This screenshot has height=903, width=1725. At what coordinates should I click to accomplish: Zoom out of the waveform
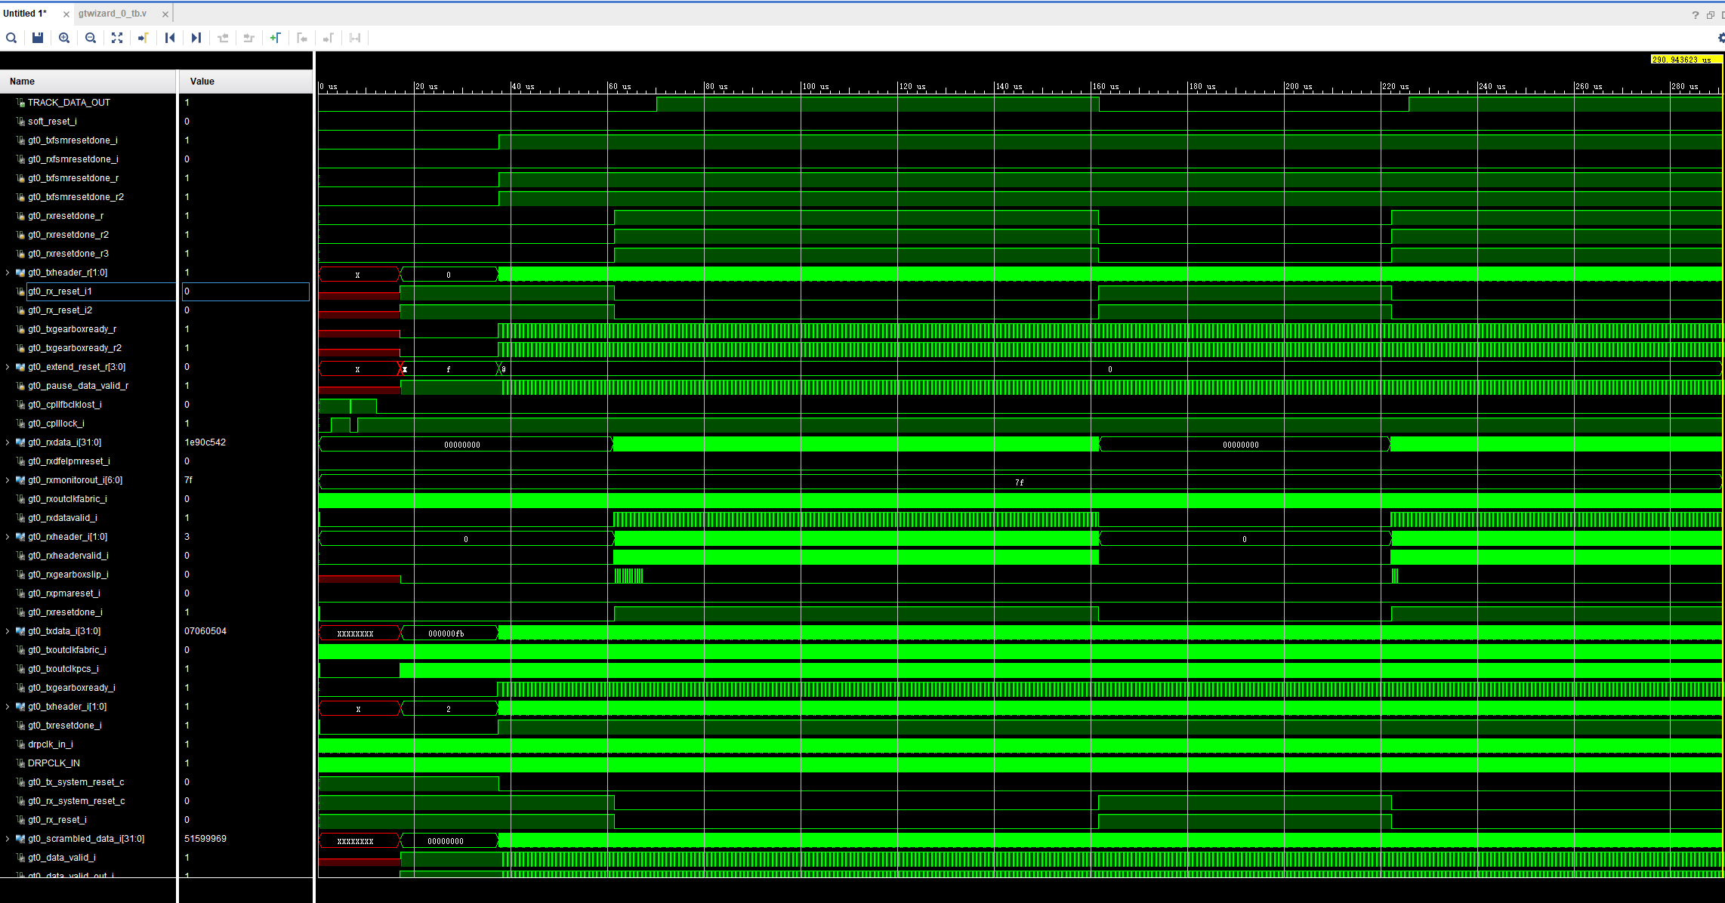[x=91, y=38]
